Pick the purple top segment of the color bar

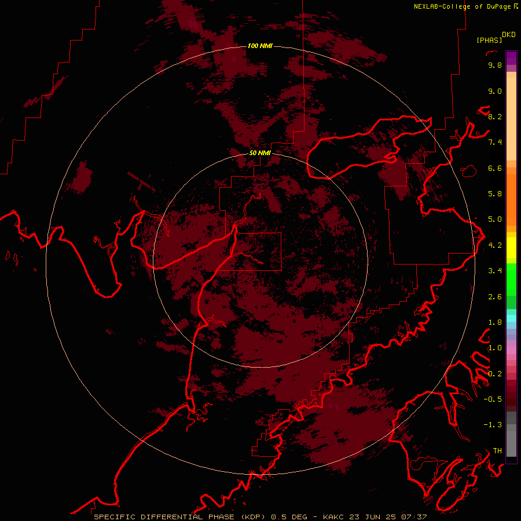[x=511, y=58]
